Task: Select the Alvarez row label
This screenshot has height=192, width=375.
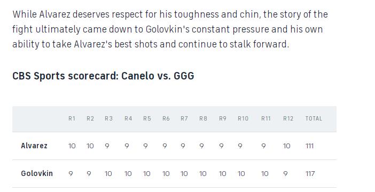Action: click(34, 146)
